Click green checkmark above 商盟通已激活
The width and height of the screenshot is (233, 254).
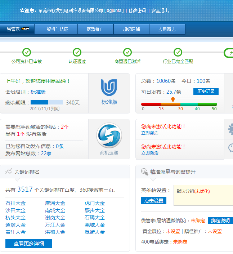(127, 52)
